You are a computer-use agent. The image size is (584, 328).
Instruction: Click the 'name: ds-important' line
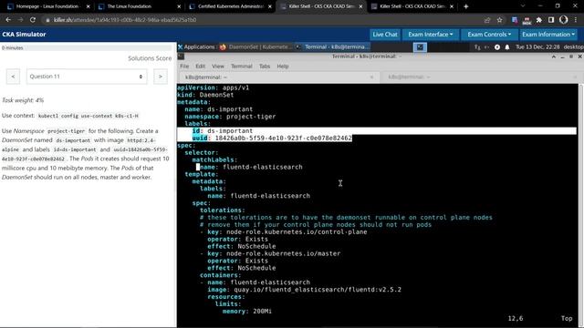219,109
